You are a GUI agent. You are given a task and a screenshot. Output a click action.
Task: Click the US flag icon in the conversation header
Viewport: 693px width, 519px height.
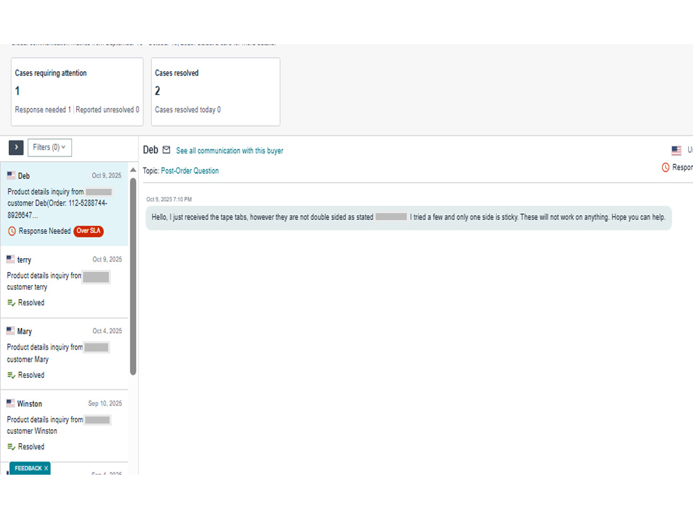[676, 150]
